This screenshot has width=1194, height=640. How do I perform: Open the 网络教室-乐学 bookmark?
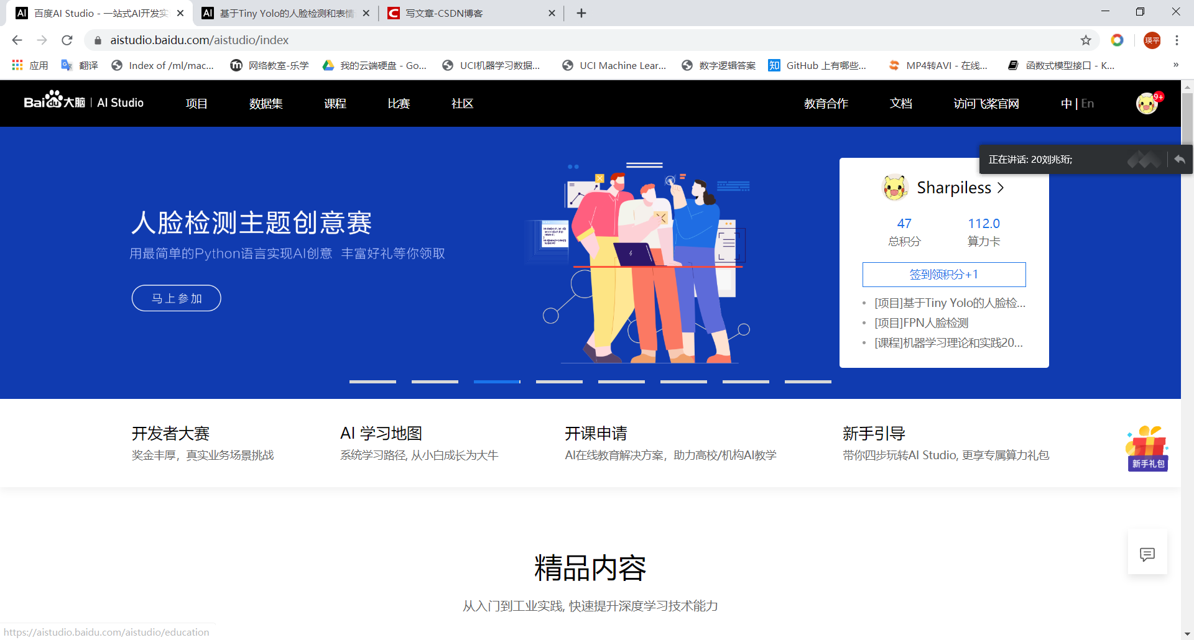point(269,65)
